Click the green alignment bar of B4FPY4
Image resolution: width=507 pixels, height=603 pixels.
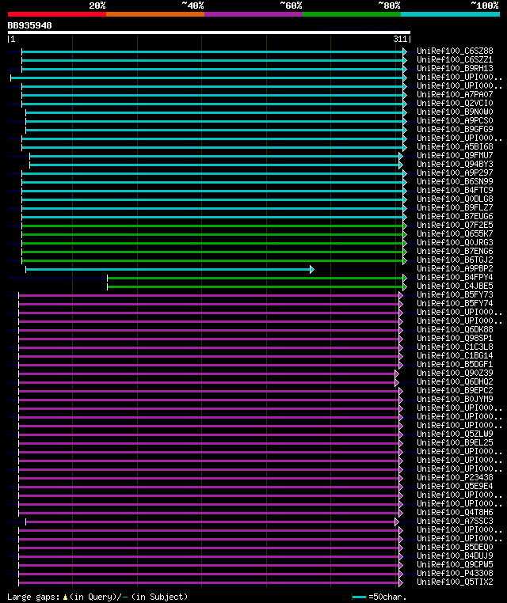point(255,278)
